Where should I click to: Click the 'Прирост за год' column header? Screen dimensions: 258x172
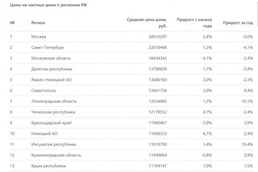[x=238, y=23]
